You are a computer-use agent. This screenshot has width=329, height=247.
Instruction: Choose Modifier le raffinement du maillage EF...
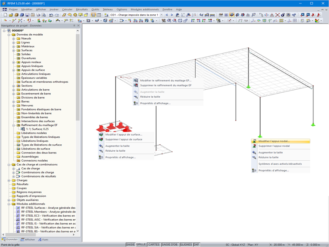coord(168,81)
